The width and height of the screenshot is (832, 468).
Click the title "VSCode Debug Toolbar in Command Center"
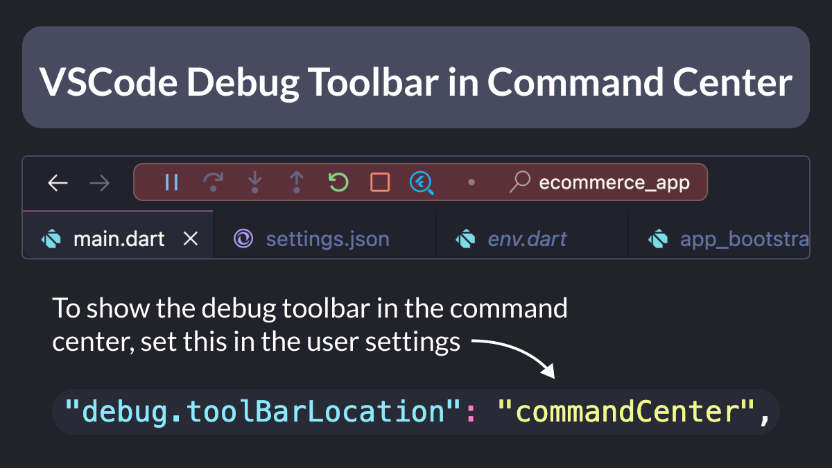pyautogui.click(x=416, y=82)
